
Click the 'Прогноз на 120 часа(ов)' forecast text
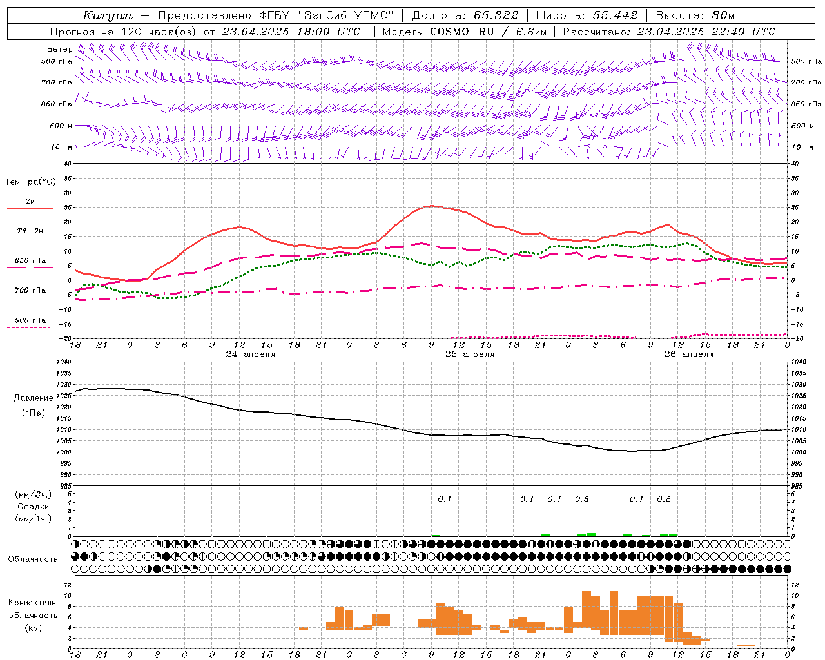(124, 32)
